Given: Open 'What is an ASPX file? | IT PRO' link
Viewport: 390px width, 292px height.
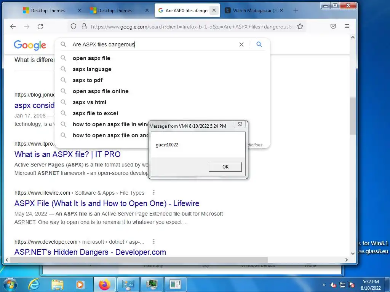Looking at the screenshot, I should 67,154.
